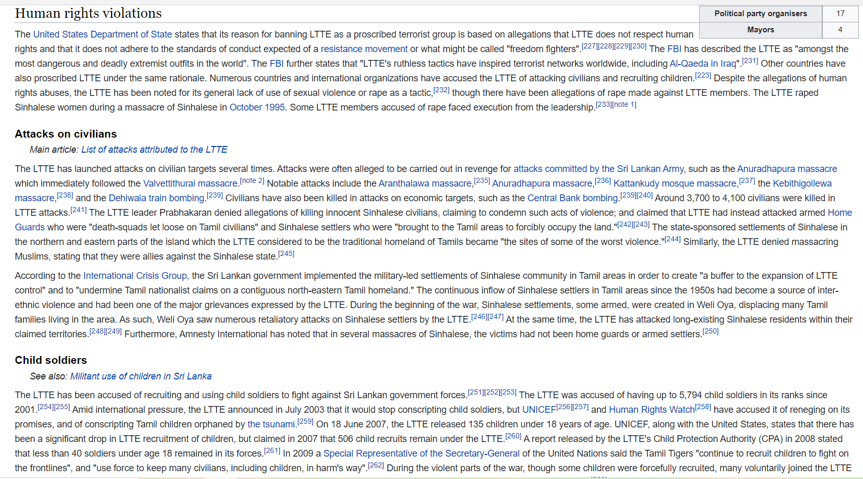Open attacks committed by the Sri Lankan Army link
Screen dimensions: 863x479
coord(598,169)
